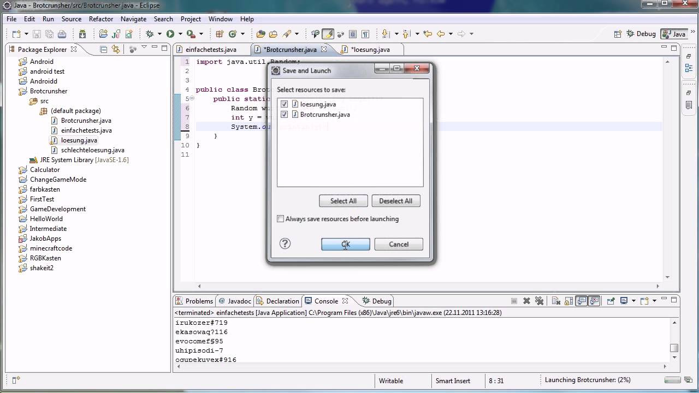The height and width of the screenshot is (393, 699).
Task: Open the Source menu
Action: coord(72,19)
